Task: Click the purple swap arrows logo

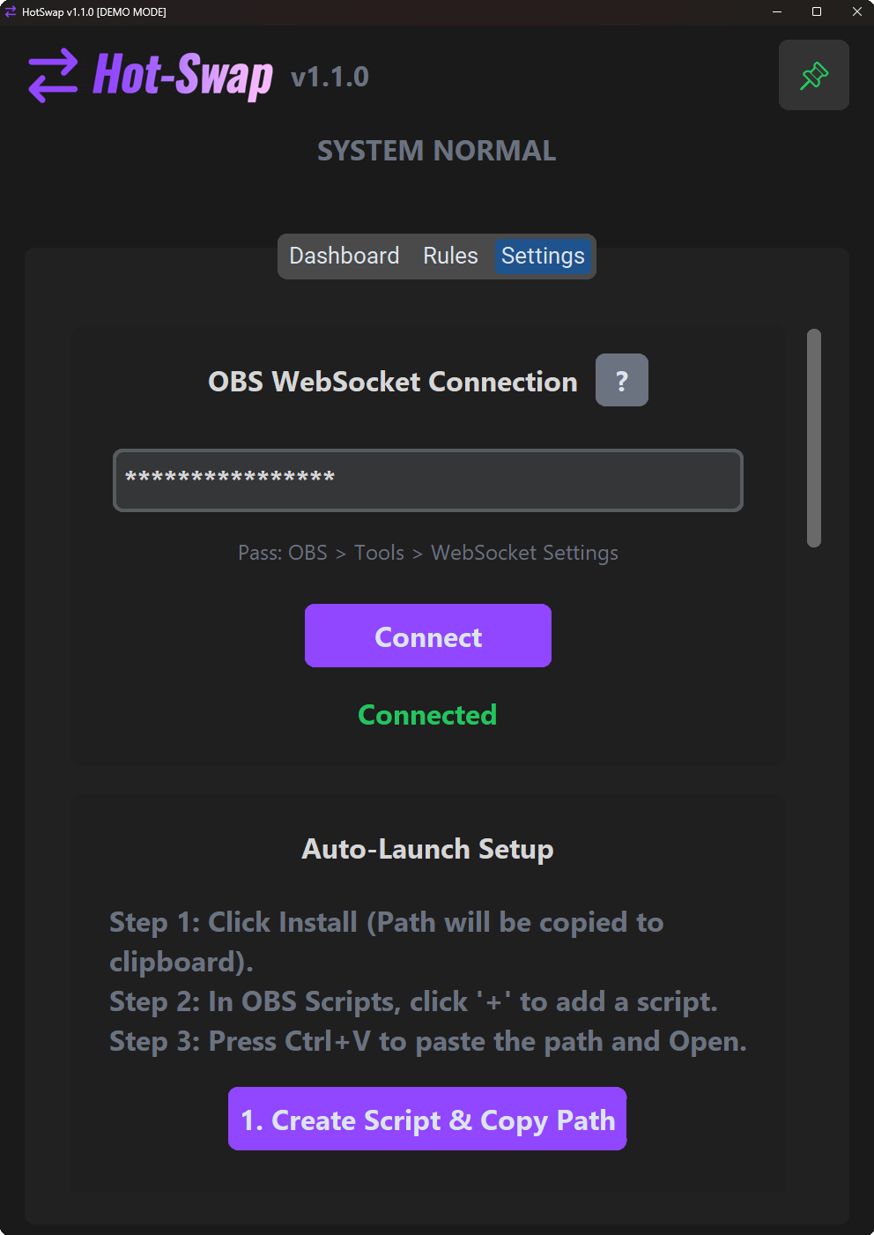Action: pos(53,76)
